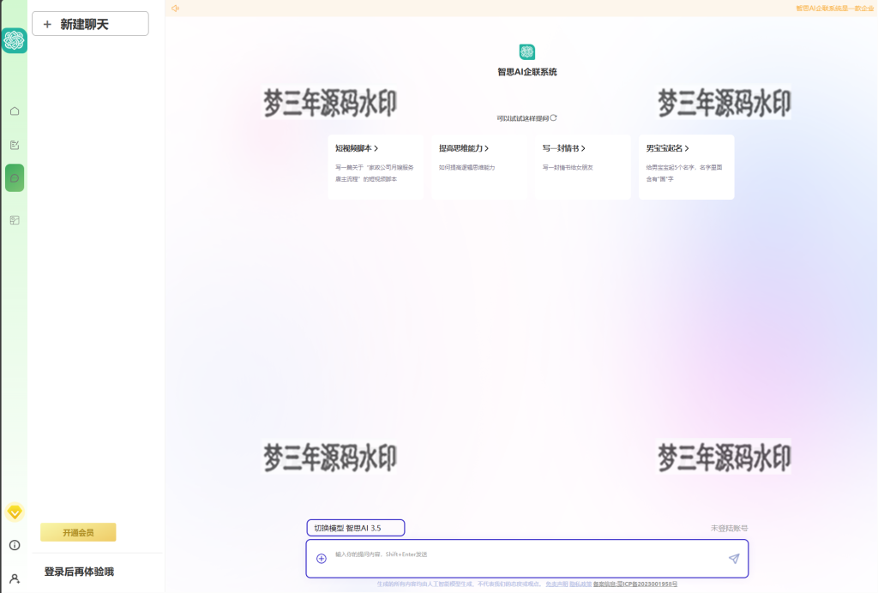Click the paper plane send icon
Screen dimensions: 878x593
[734, 559]
